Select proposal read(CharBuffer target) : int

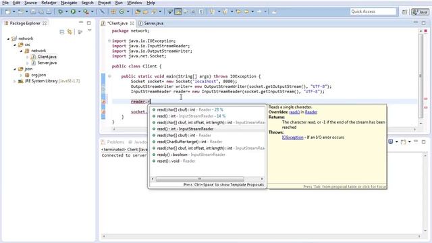(x=207, y=142)
